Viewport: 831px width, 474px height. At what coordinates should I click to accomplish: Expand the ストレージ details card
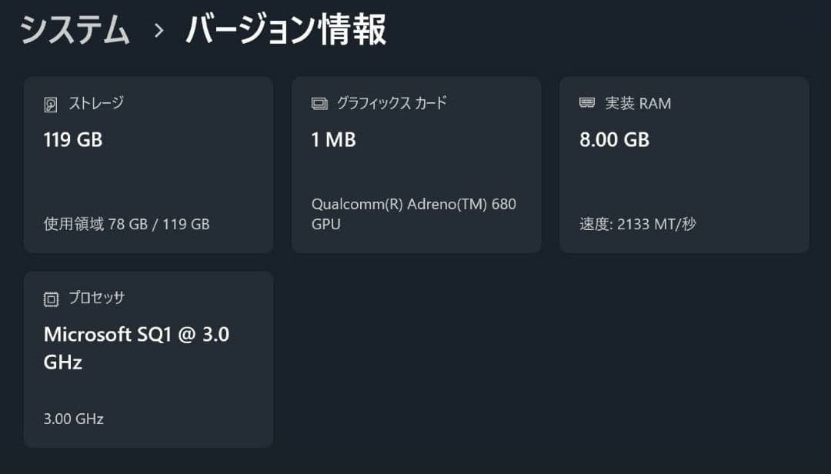(149, 163)
